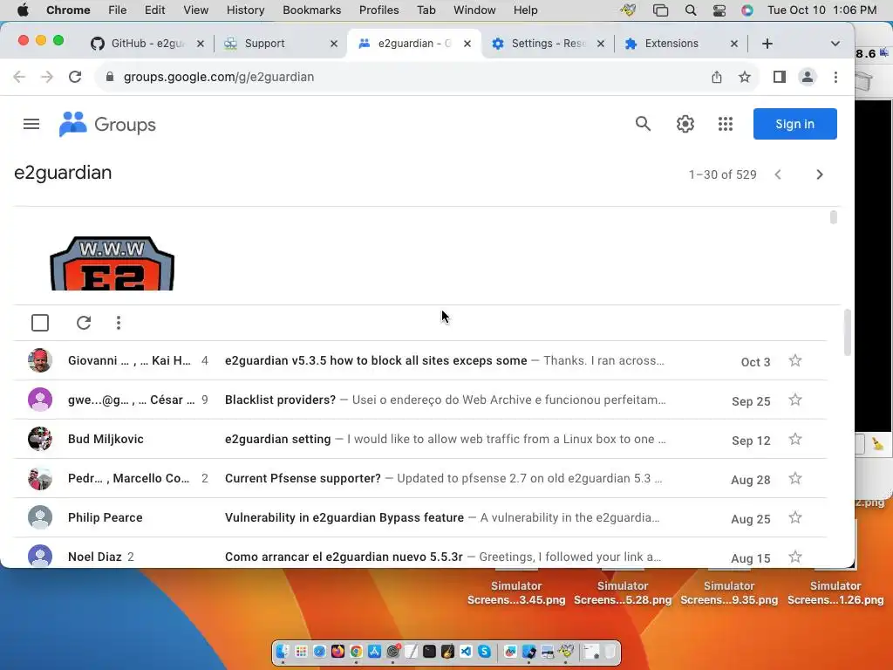Click Chrome forward navigation arrow
Image resolution: width=893 pixels, height=670 pixels.
[x=47, y=77]
